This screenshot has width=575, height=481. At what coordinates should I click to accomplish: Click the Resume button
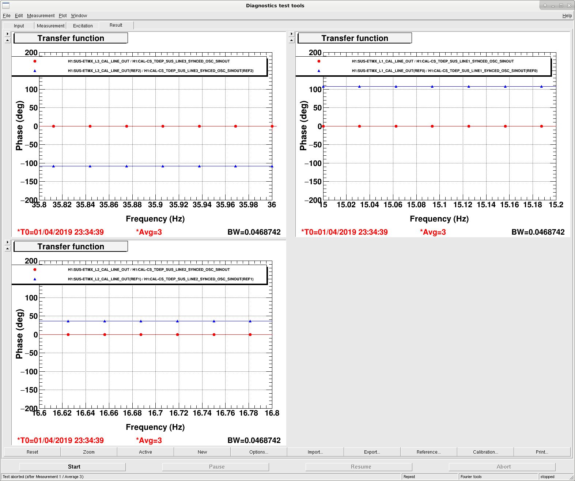tap(359, 467)
